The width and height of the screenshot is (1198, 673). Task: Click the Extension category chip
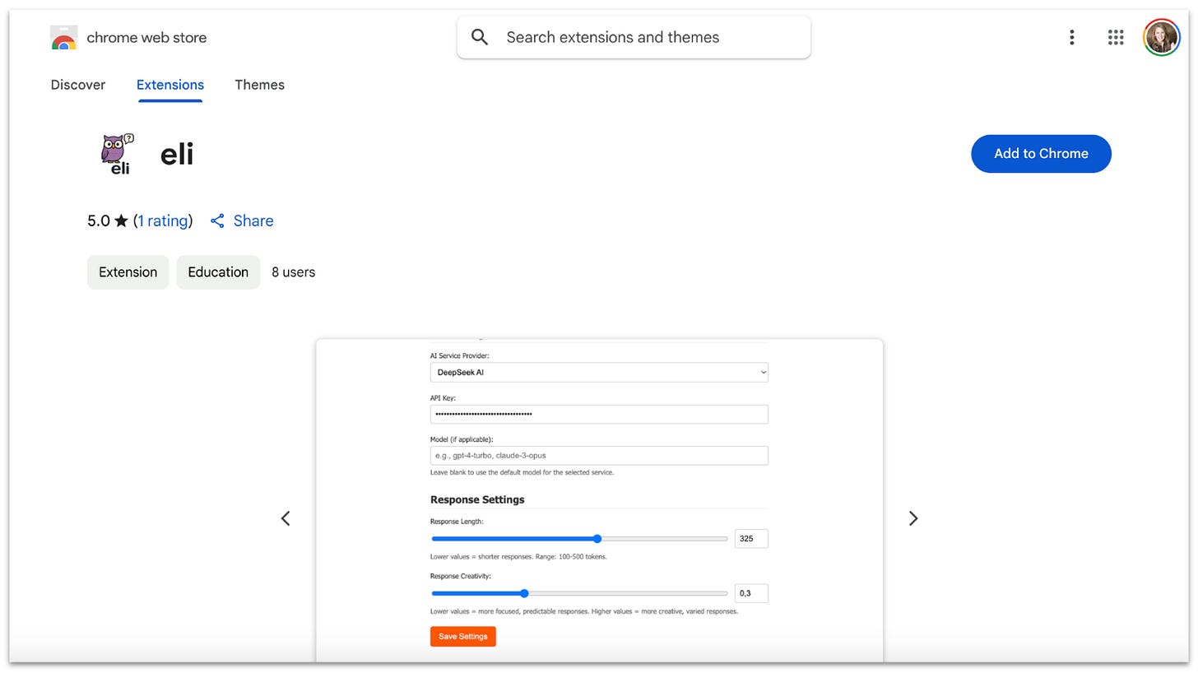pos(128,272)
